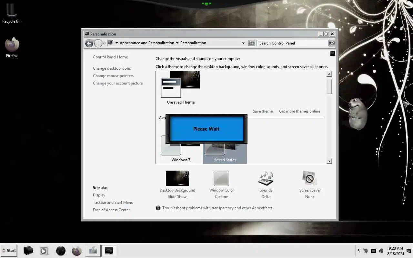Open the Window Color swatch
The width and height of the screenshot is (413, 258).
click(221, 178)
